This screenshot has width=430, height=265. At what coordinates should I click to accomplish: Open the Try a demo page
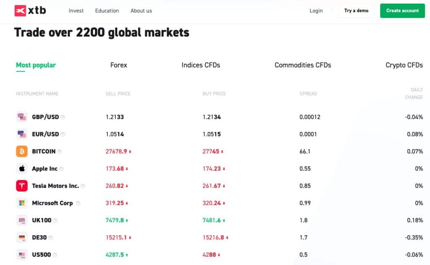356,10
